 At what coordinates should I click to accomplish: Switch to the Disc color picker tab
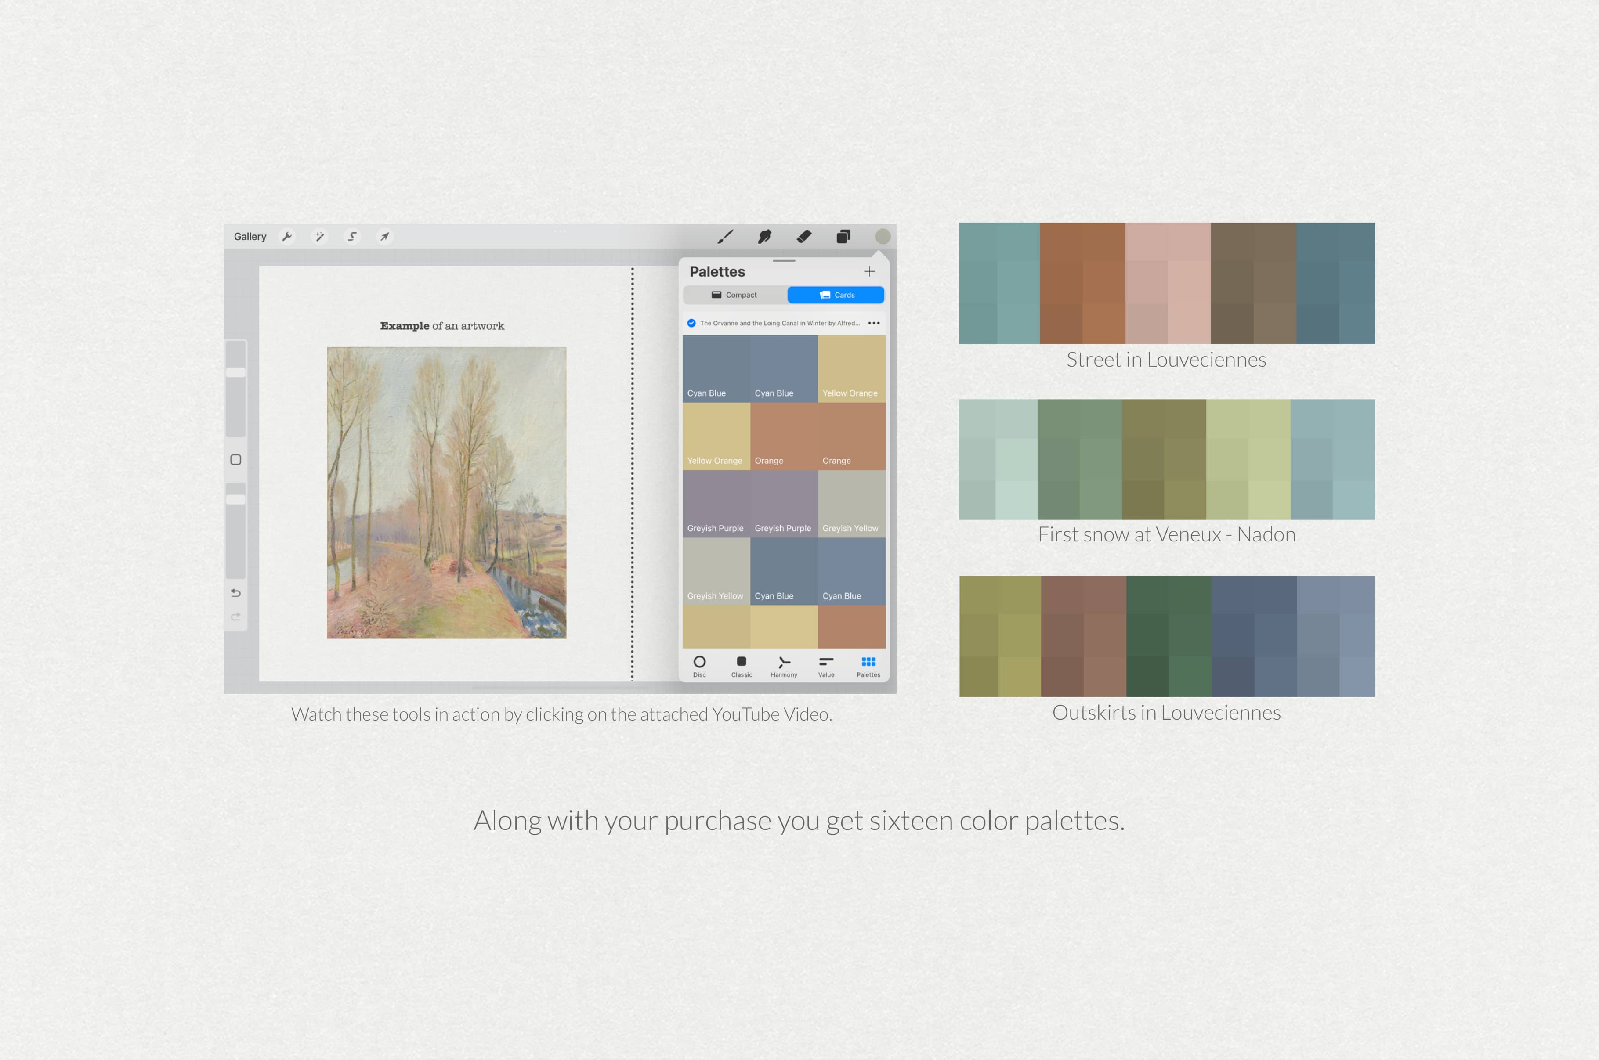click(700, 666)
